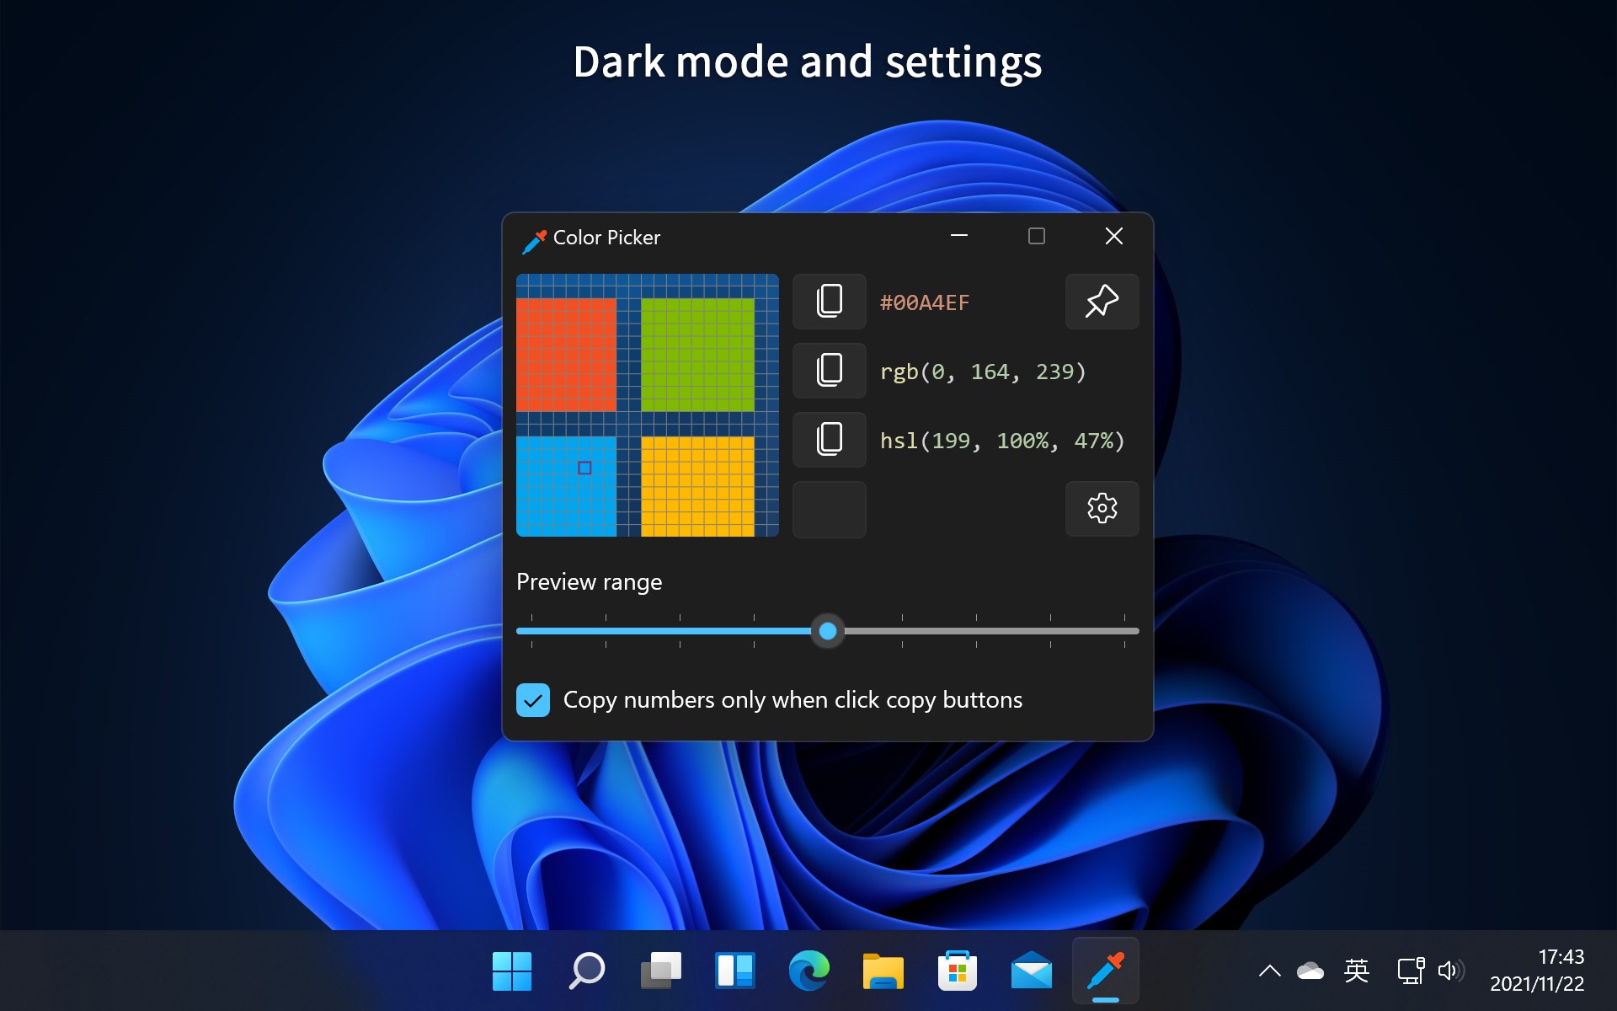Viewport: 1617px width, 1011px height.
Task: Click the empty color swatch button
Action: click(829, 508)
